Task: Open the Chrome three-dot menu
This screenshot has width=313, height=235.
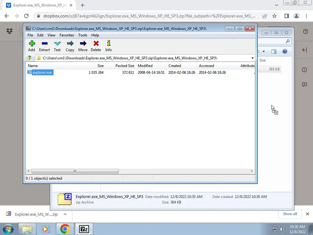Action: click(x=306, y=16)
